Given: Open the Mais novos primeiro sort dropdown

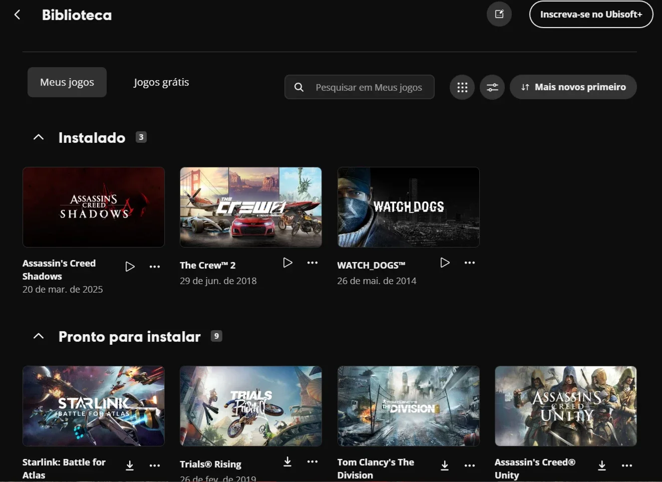Looking at the screenshot, I should (573, 87).
